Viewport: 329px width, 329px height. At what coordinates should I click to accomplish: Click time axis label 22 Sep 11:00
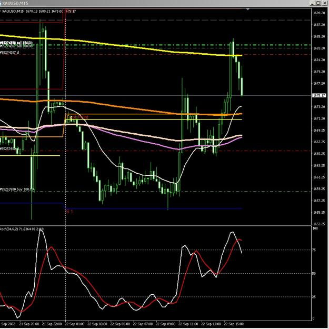coord(188,324)
